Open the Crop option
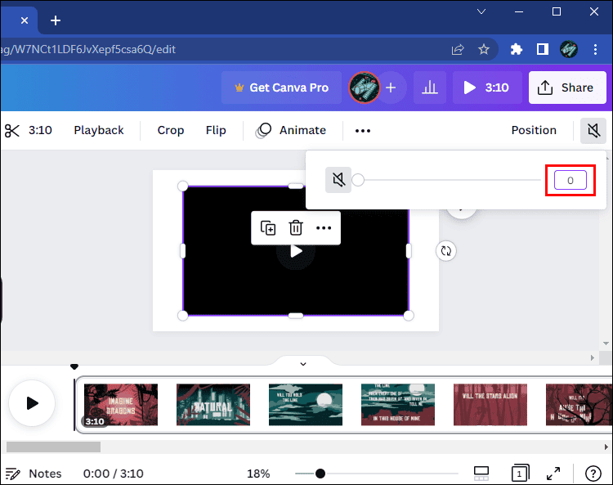The width and height of the screenshot is (613, 485). click(x=170, y=130)
